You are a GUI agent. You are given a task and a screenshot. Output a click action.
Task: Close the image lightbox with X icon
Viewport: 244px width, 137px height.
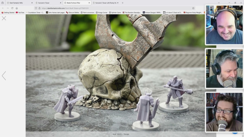tap(4, 18)
